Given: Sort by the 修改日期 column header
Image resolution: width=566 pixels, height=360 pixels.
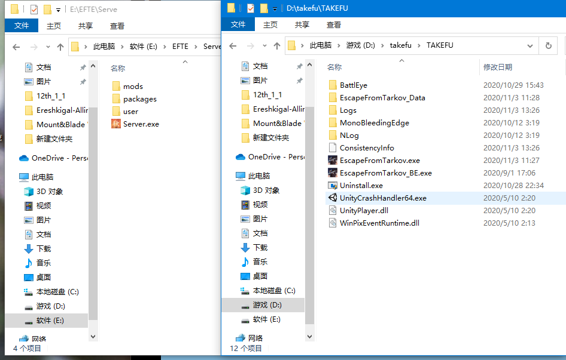Looking at the screenshot, I should point(497,67).
